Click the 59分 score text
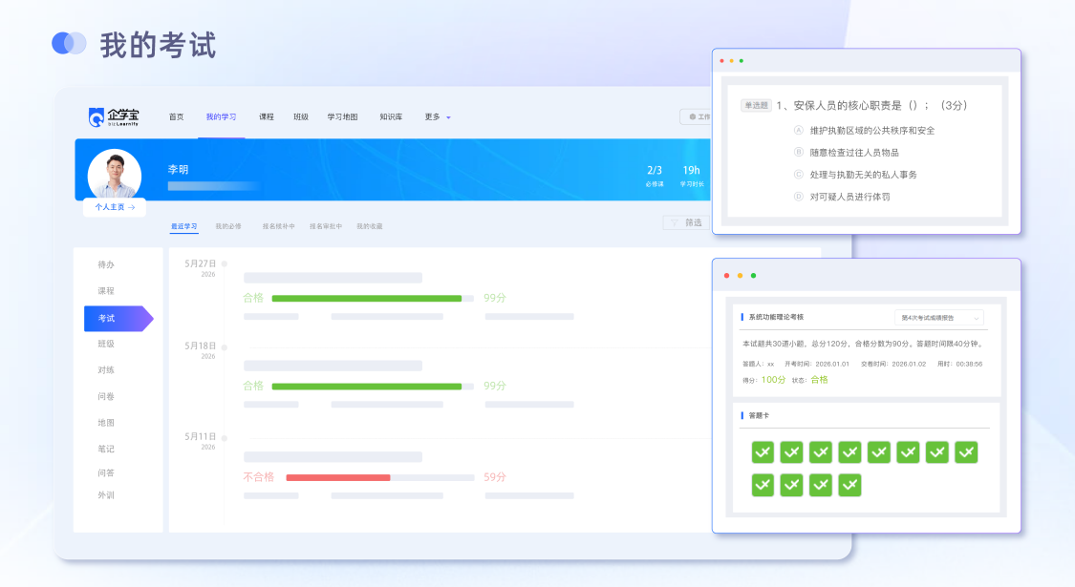Viewport: 1075px width, 587px height. coord(494,476)
